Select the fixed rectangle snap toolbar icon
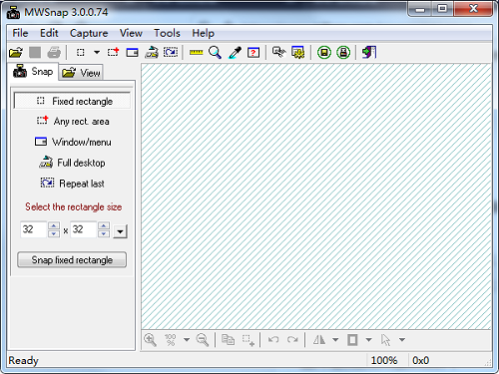Image resolution: width=499 pixels, height=374 pixels. [x=81, y=53]
